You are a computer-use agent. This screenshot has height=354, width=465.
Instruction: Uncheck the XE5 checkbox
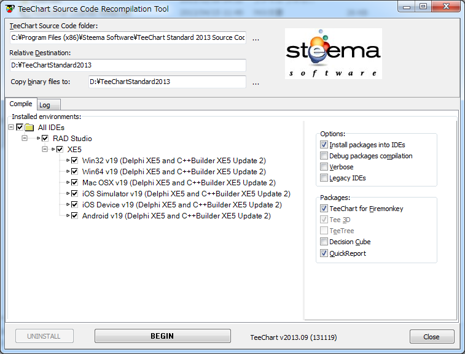(x=60, y=149)
